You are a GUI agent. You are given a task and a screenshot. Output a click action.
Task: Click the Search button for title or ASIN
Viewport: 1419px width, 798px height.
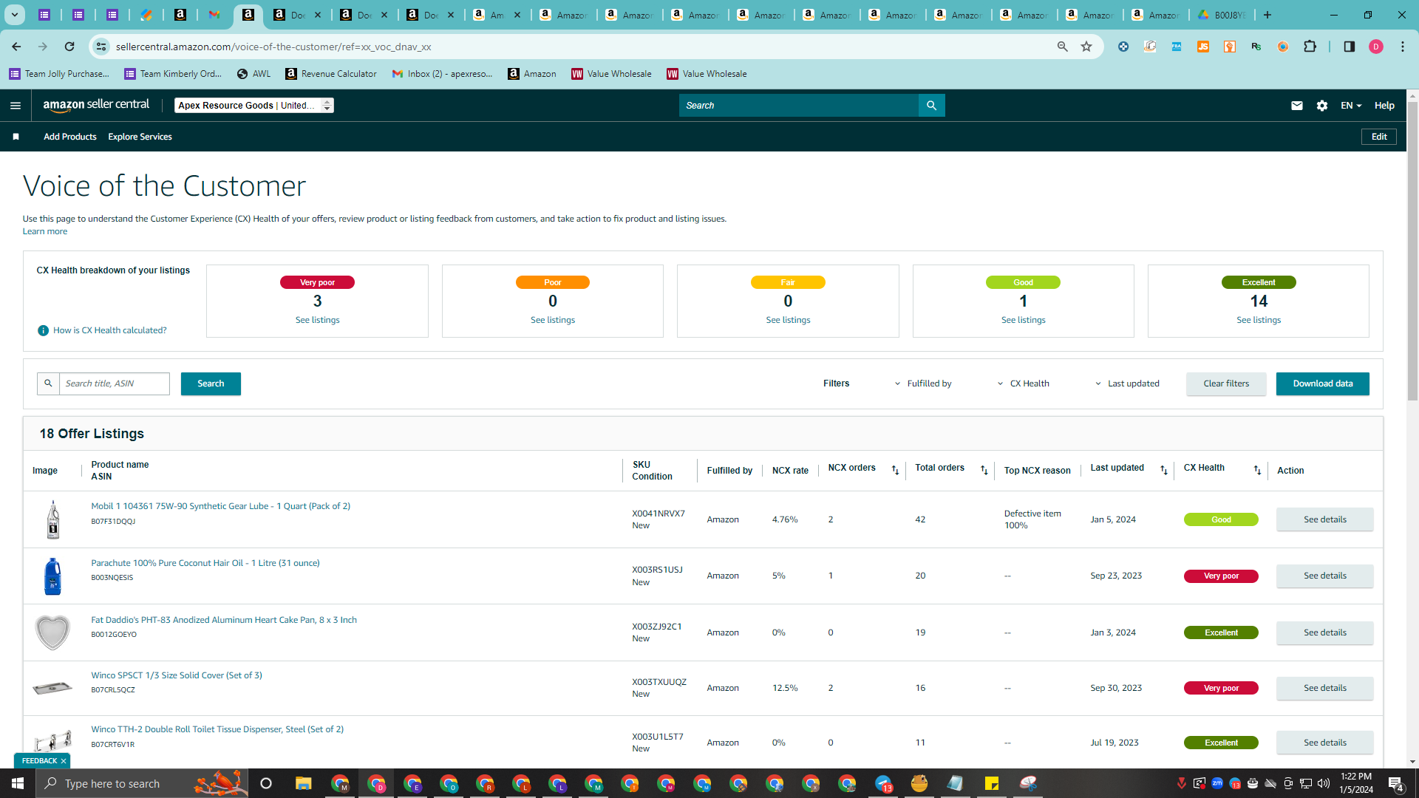point(211,383)
